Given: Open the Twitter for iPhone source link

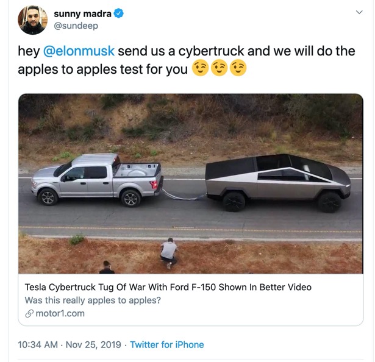Looking at the screenshot, I should click(x=167, y=345).
